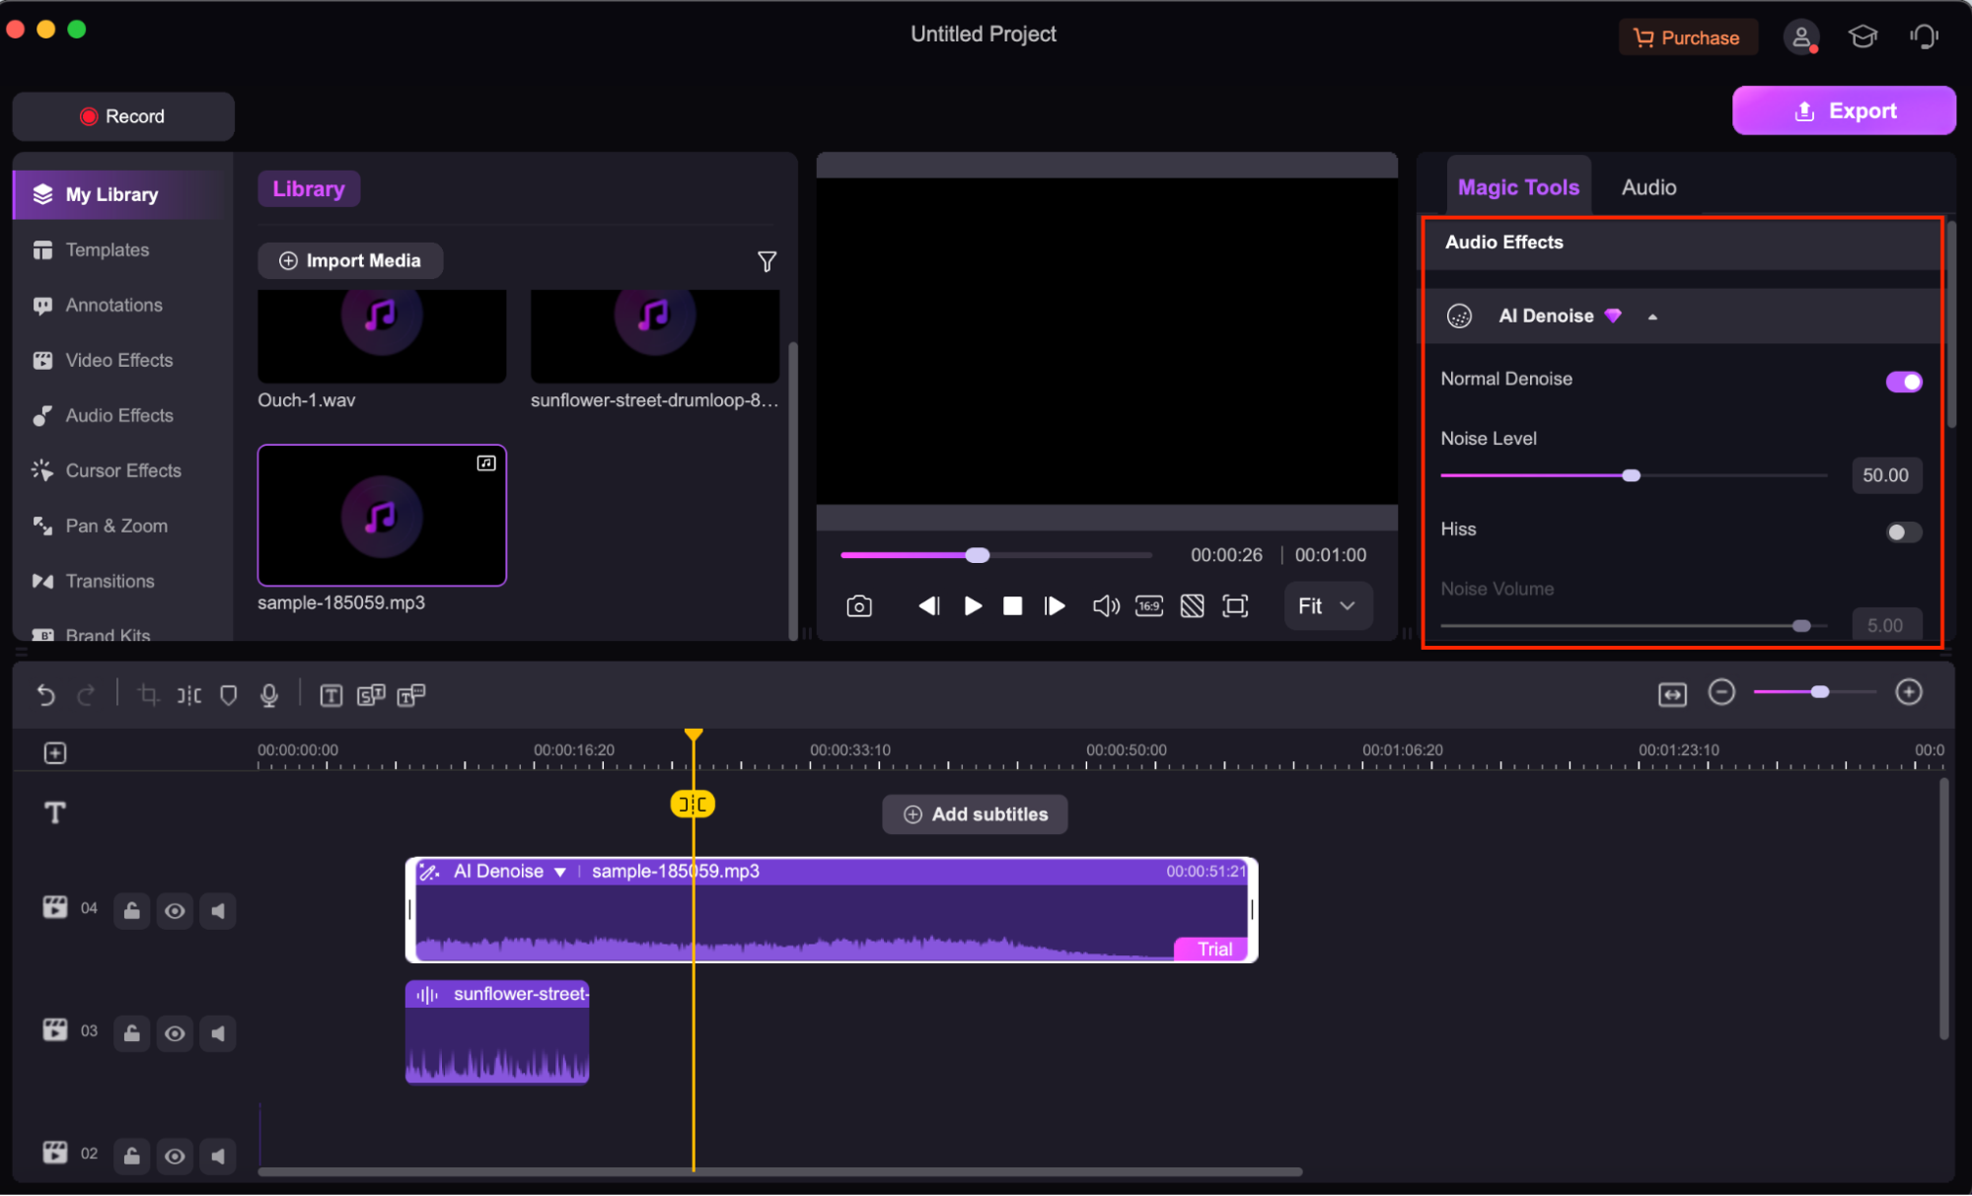Select the crop tool in timeline toolbar
Image resolution: width=1972 pixels, height=1196 pixels.
tap(148, 695)
